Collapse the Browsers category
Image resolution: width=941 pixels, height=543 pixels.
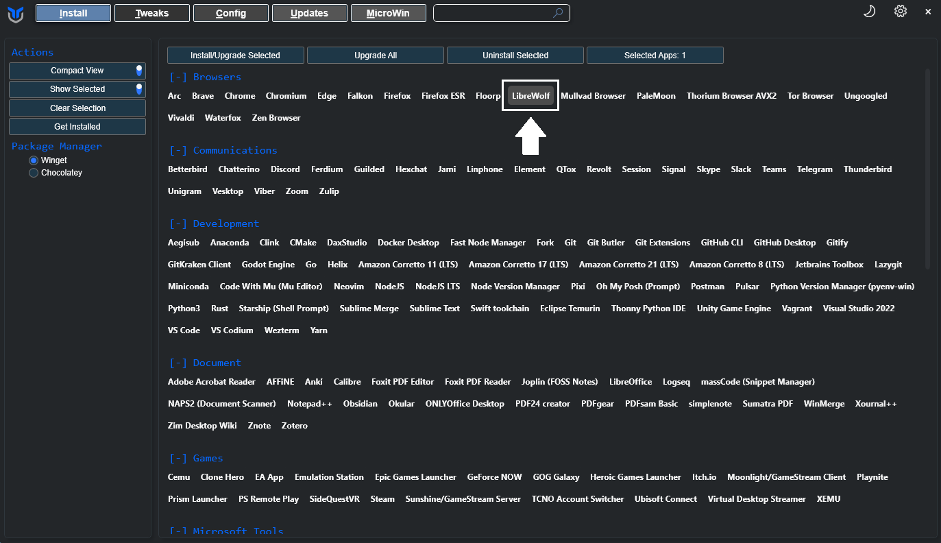tap(178, 77)
